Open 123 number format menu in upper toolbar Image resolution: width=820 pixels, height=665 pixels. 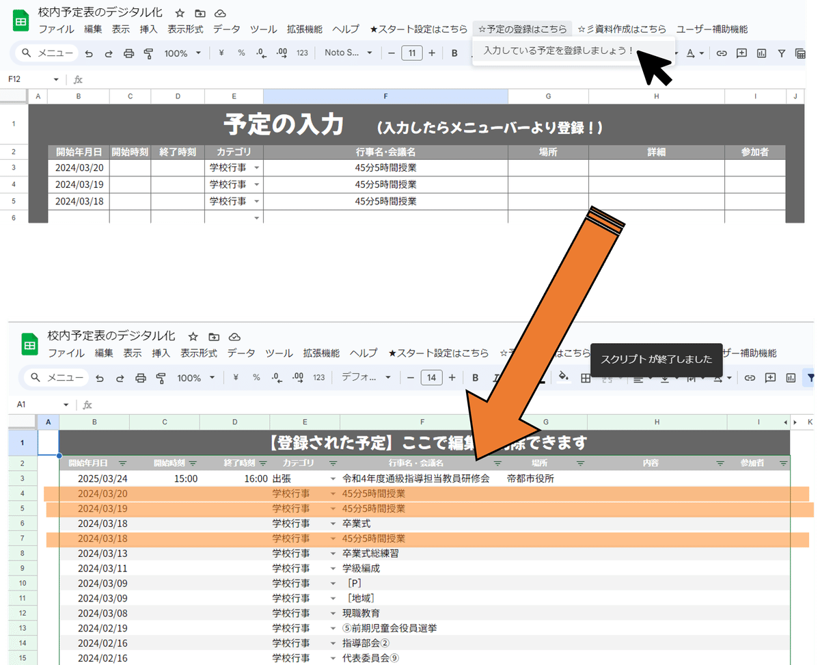click(302, 53)
